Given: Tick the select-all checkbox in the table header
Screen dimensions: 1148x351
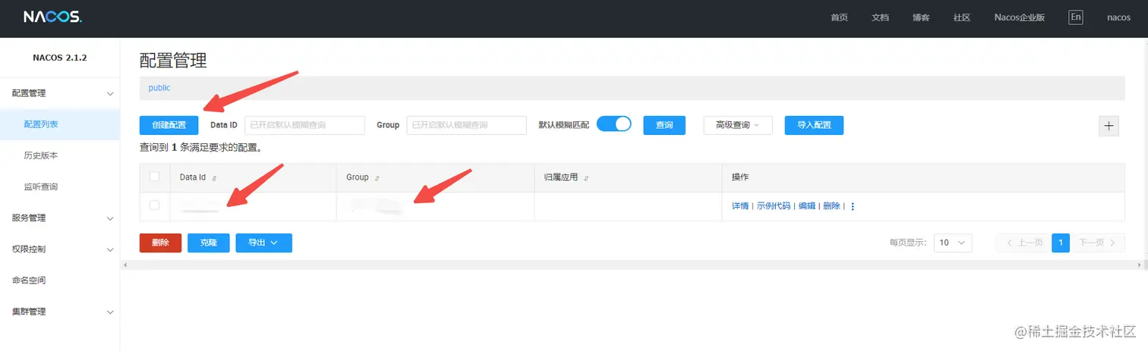Looking at the screenshot, I should pyautogui.click(x=155, y=177).
